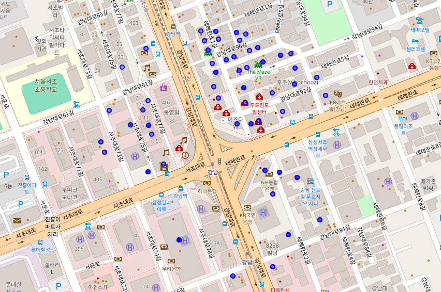Select the traffic signal icon at 강남 intersection

[x=220, y=160]
